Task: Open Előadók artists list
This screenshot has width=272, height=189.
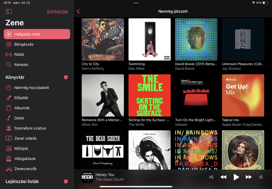Action: [x=37, y=98]
